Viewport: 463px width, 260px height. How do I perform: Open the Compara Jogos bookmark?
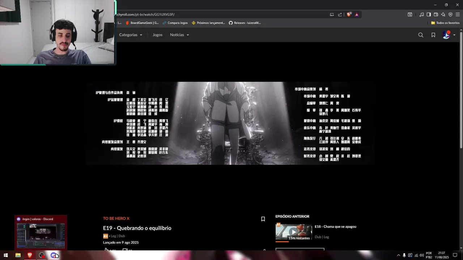tap(175, 23)
